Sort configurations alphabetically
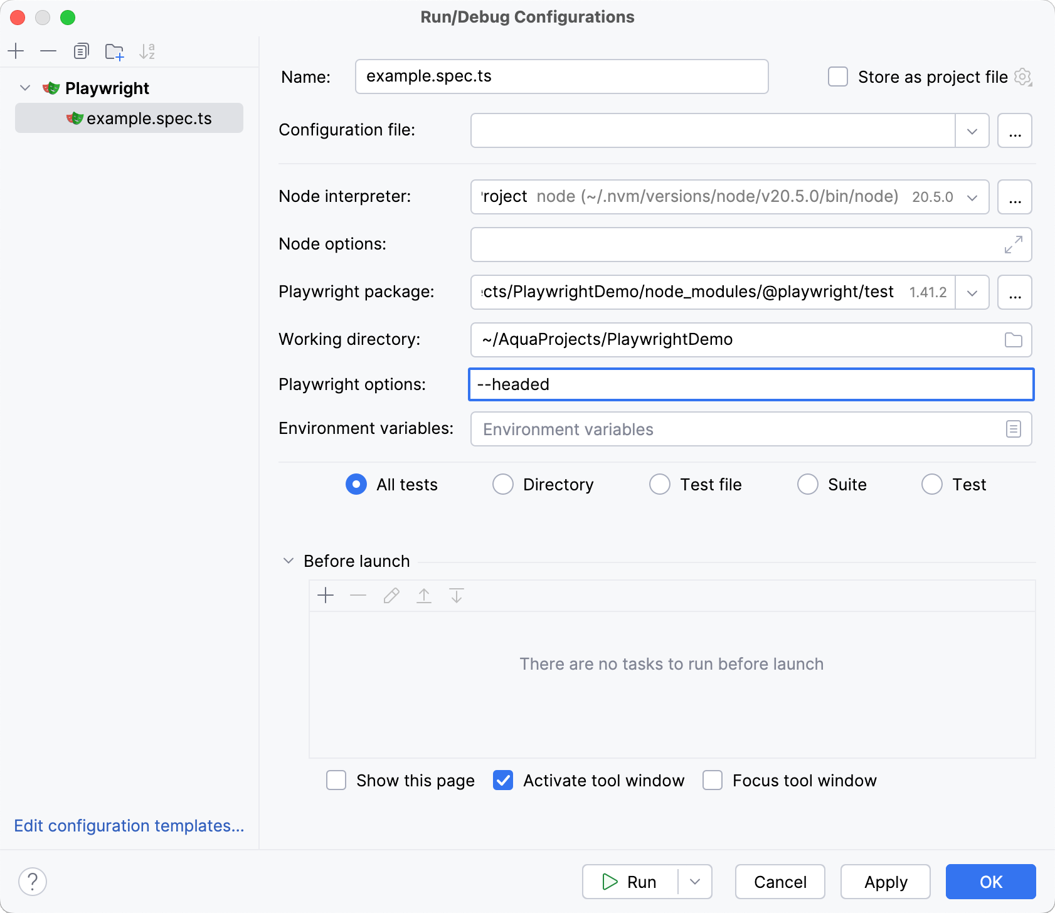Screen dimensions: 1055x913 click(x=147, y=51)
